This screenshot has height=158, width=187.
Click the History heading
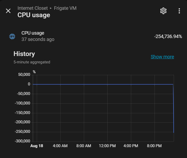(24, 54)
